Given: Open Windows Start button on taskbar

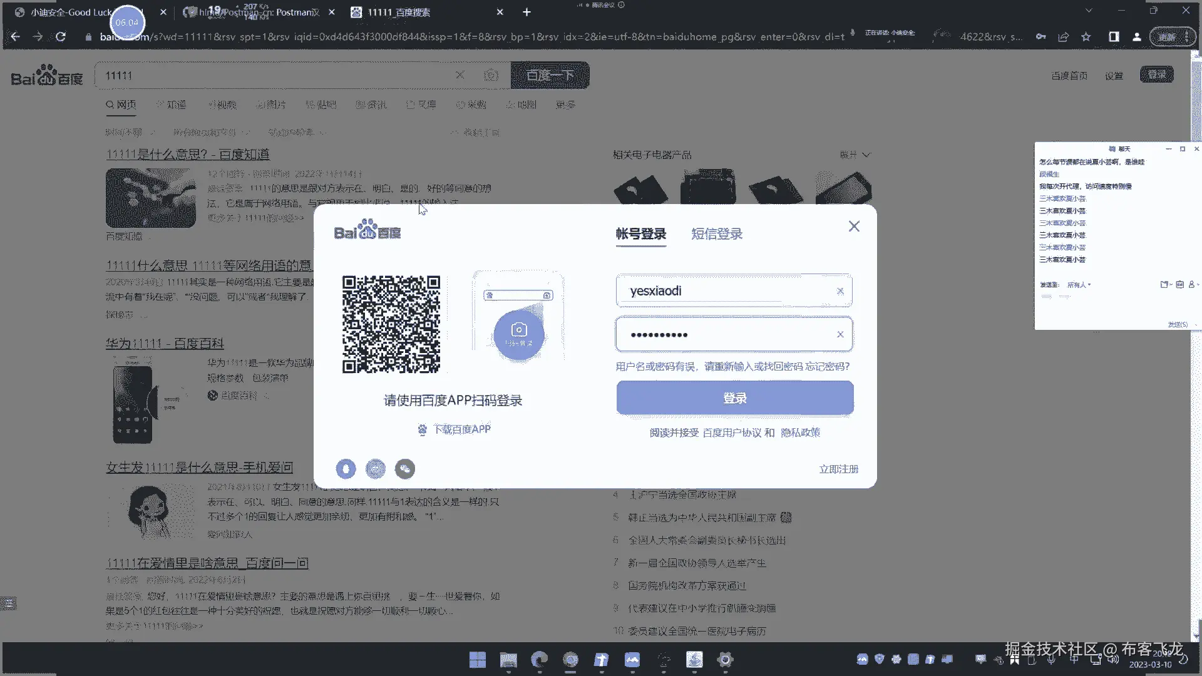Looking at the screenshot, I should pyautogui.click(x=477, y=660).
